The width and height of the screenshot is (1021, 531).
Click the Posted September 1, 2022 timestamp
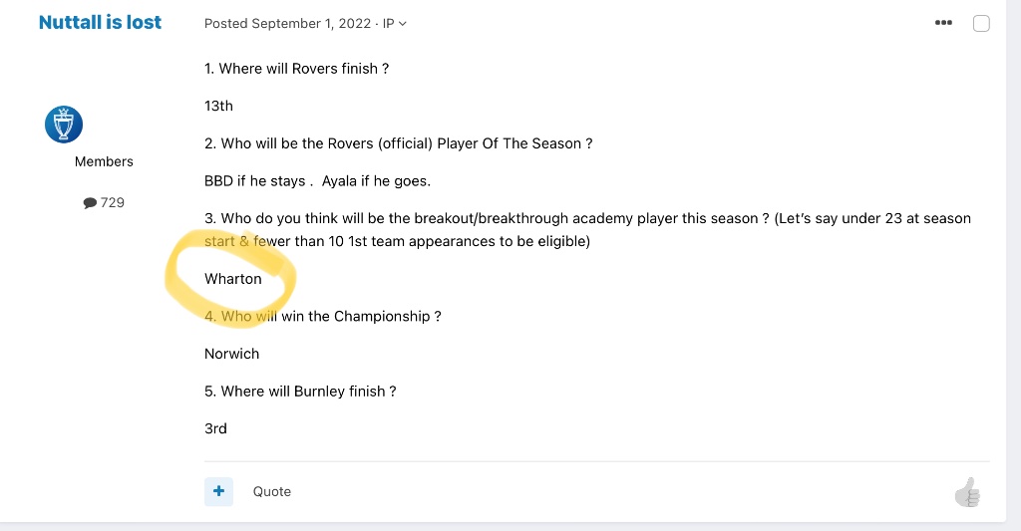tap(287, 24)
